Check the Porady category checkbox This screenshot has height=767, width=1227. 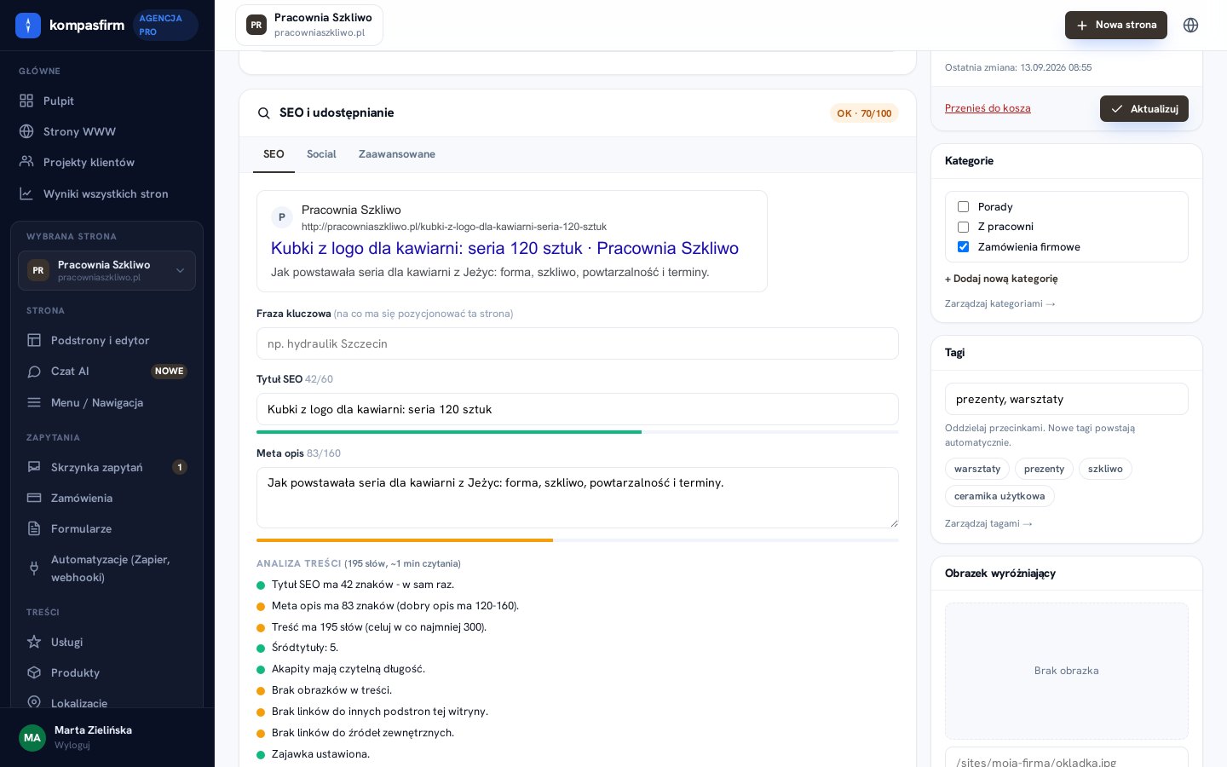tap(964, 206)
